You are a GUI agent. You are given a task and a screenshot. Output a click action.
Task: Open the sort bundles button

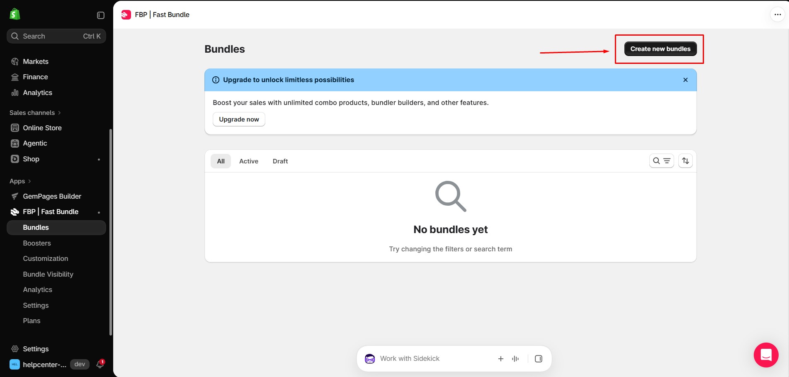685,161
